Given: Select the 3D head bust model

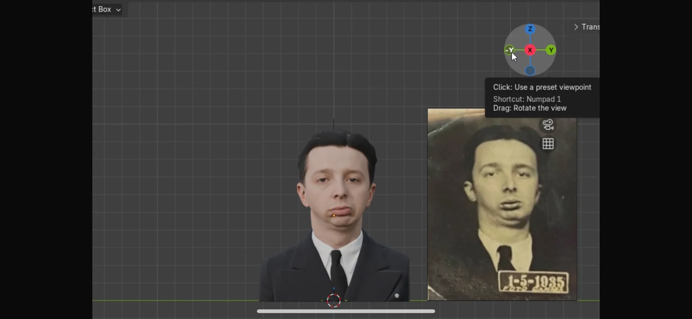Looking at the screenshot, I should (335, 216).
